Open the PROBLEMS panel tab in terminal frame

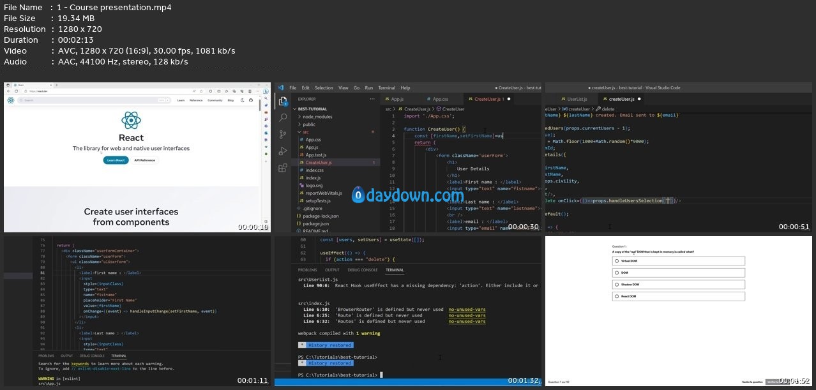(307, 270)
